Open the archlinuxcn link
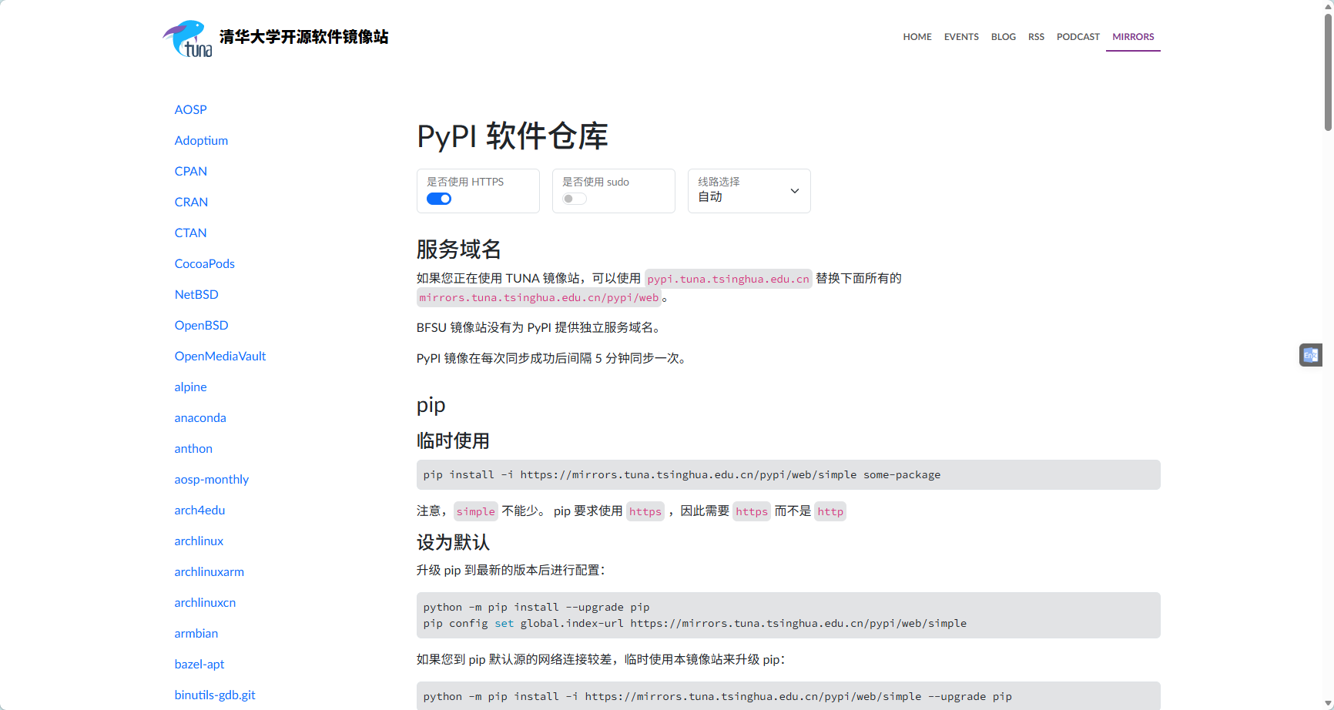This screenshot has width=1334, height=710. (205, 602)
